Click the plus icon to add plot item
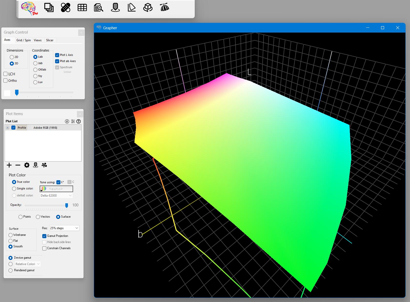Screen dimensions: 410x302 [x=9, y=165]
